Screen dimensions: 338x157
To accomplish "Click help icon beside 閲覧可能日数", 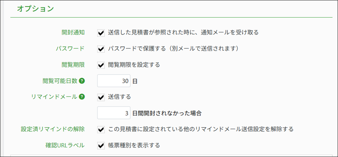I will click(82, 81).
